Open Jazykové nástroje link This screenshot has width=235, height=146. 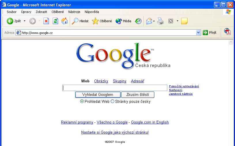point(181,94)
